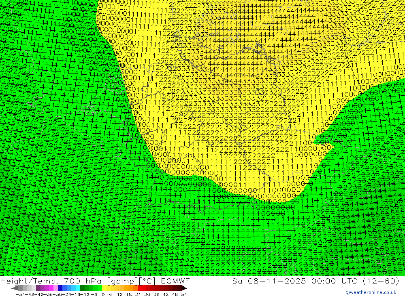Viewport: 405px width, 296px height.
Task: Click the Sa 08-11-2025 00:00 UTC date label
Action: point(315,281)
